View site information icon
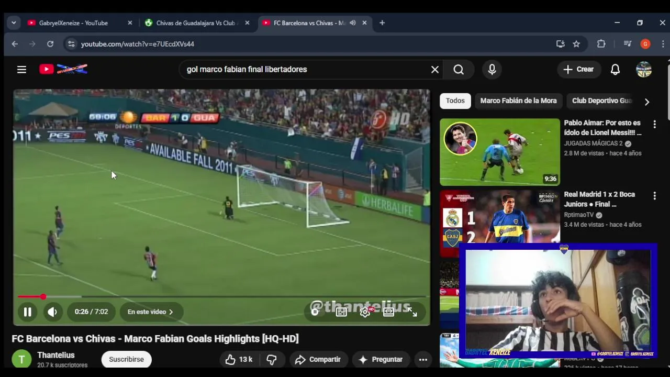 (71, 44)
